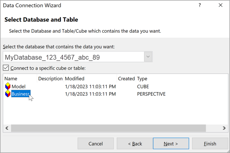This screenshot has width=230, height=153.
Task: Complete the wizard with Finish
Action: coord(210,144)
